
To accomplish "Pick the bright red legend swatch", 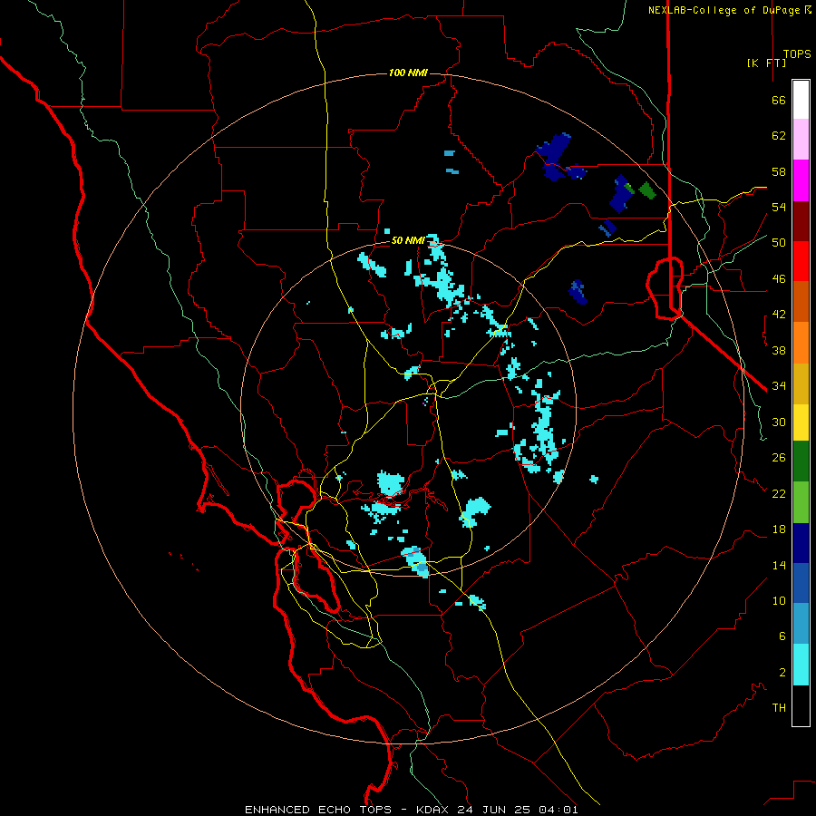I will coord(801,261).
